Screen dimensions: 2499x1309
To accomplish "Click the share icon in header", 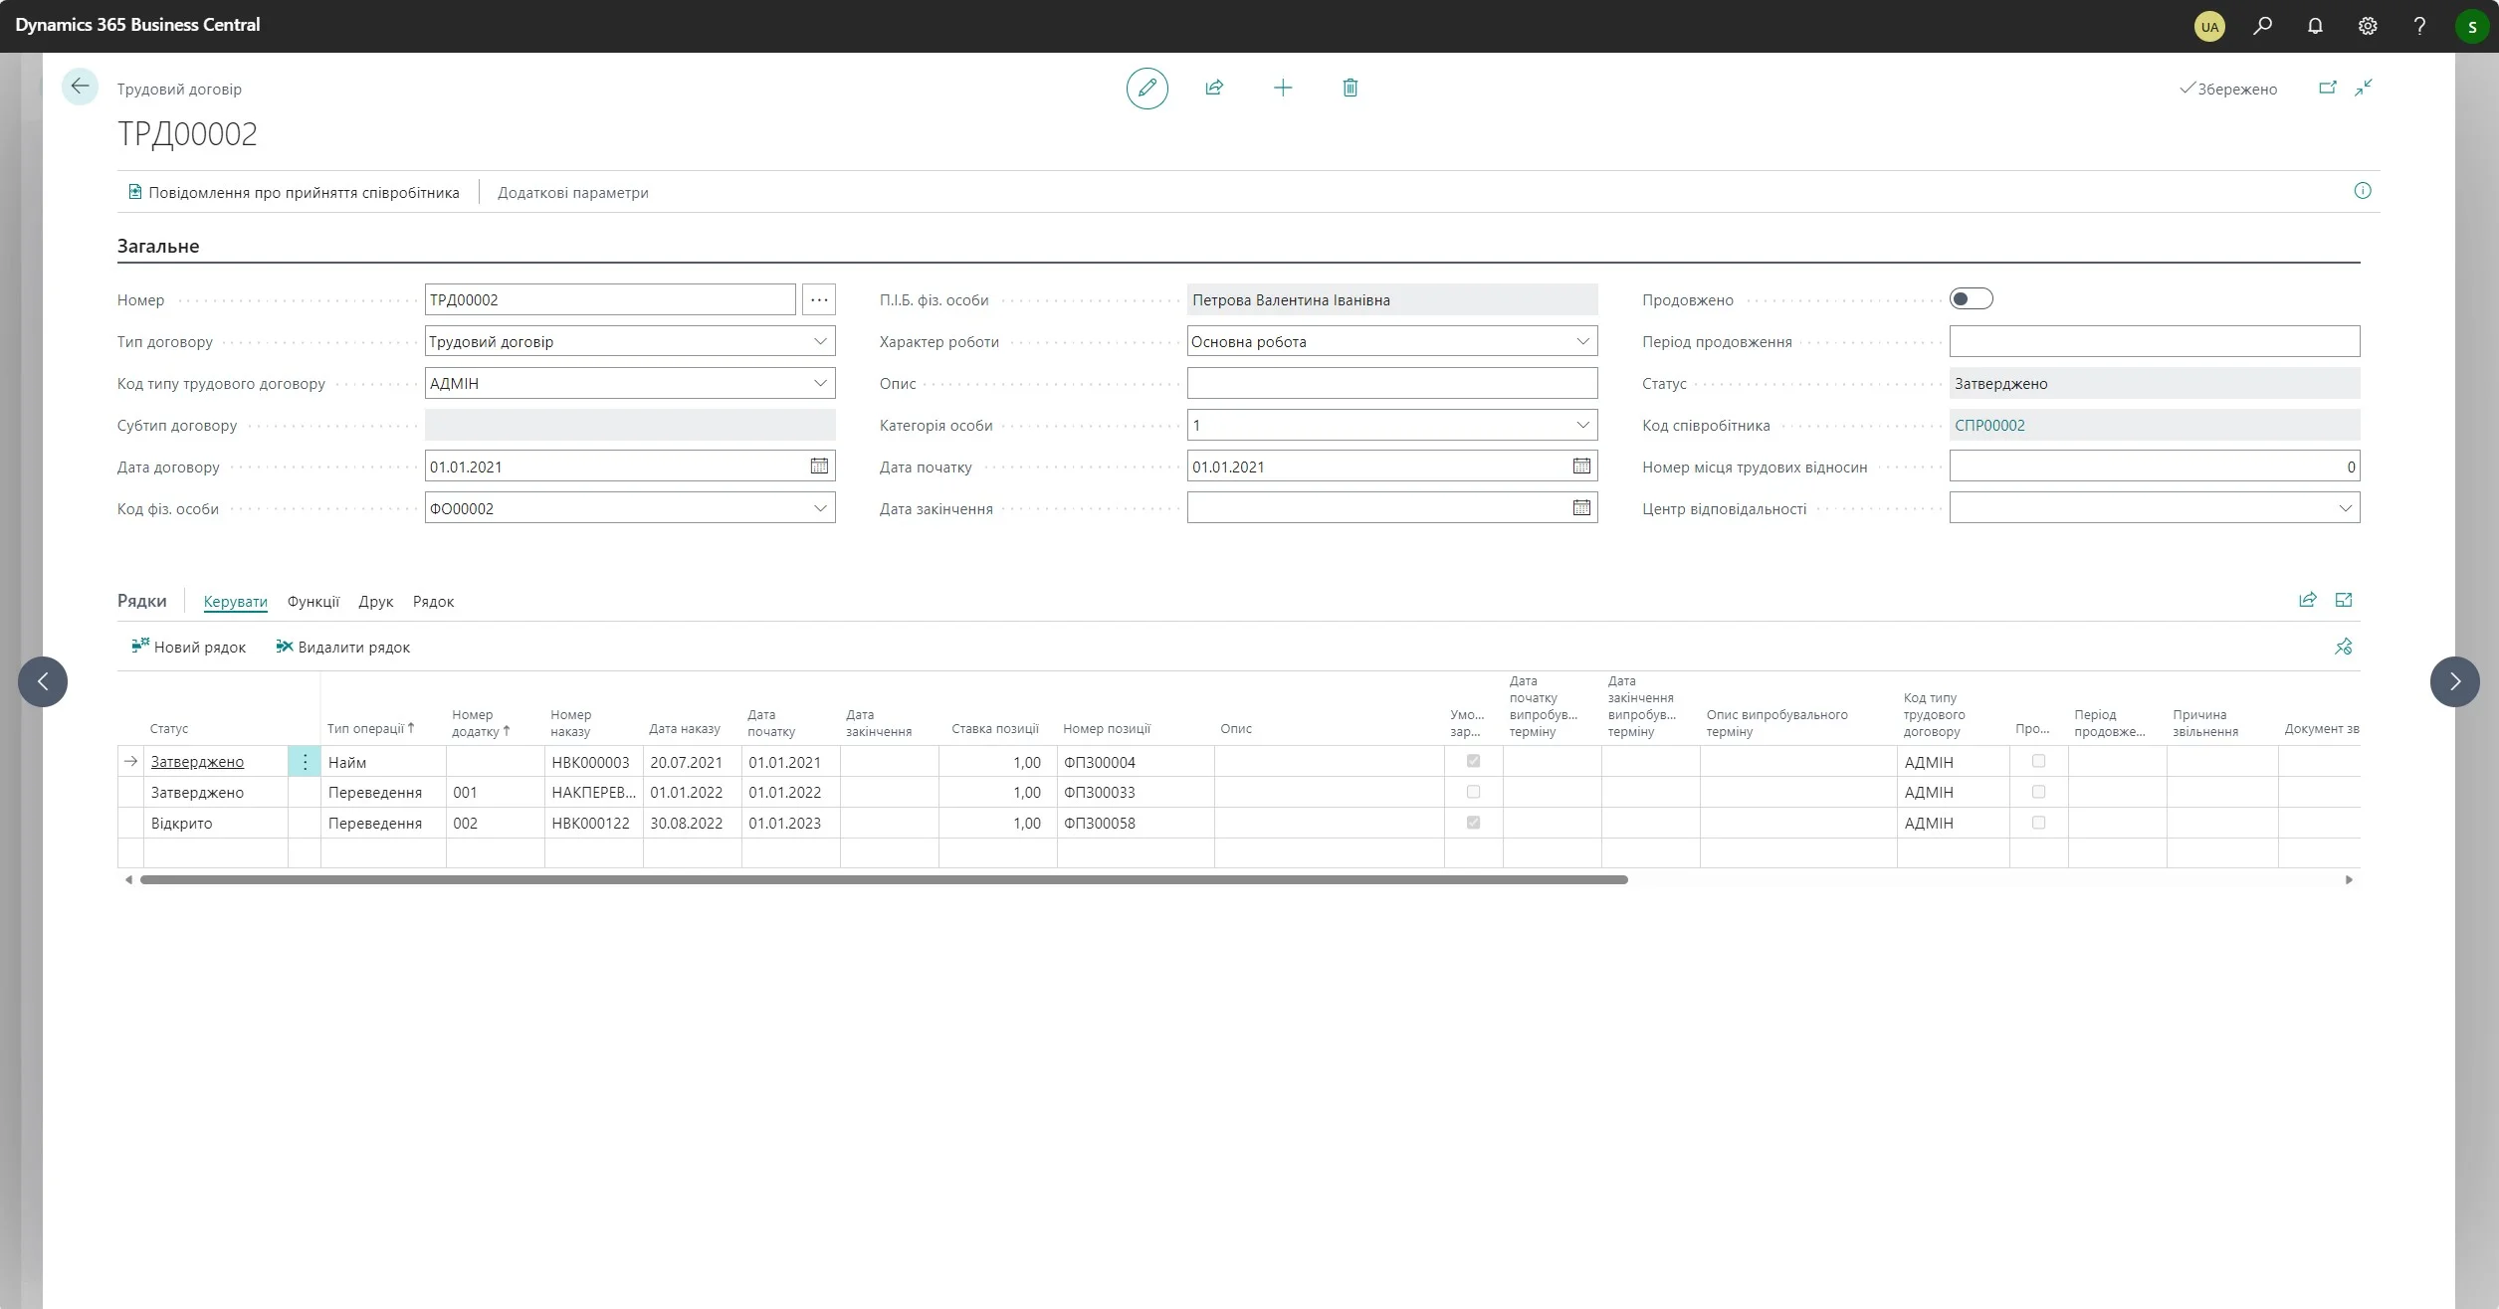I will click(1214, 89).
